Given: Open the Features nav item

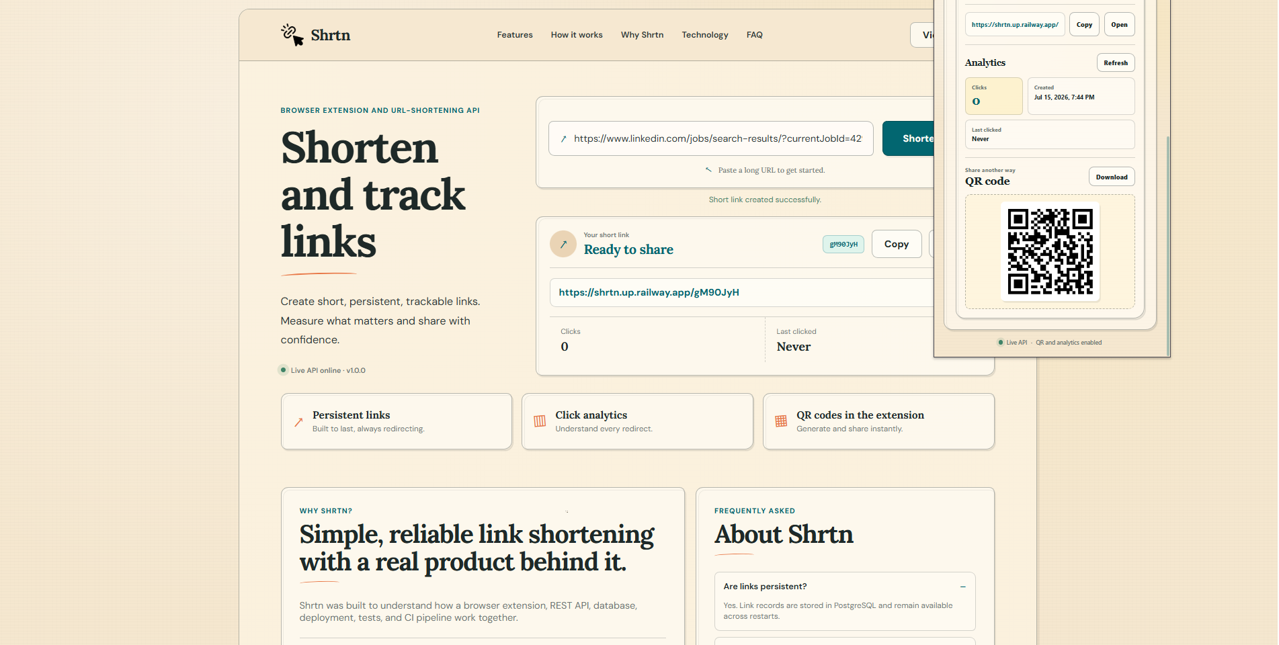Looking at the screenshot, I should pos(515,35).
